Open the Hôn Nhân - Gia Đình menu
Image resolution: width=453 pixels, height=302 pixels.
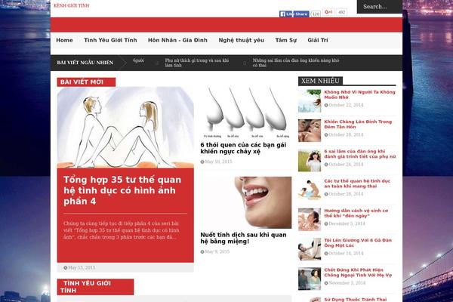point(177,40)
